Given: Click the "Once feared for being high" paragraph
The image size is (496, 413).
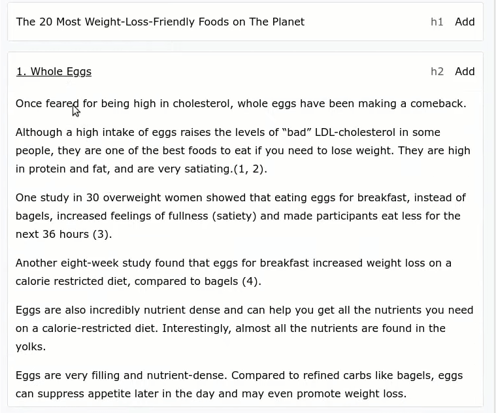Looking at the screenshot, I should pyautogui.click(x=240, y=104).
